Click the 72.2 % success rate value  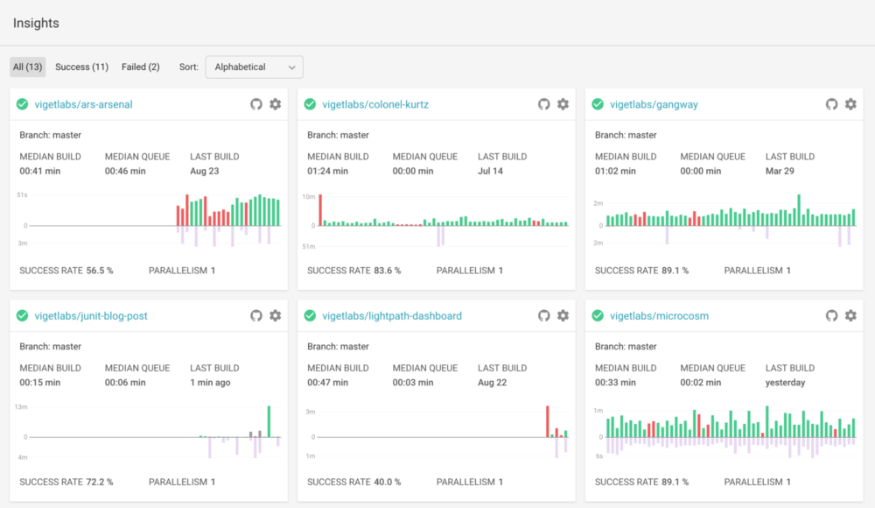click(x=100, y=482)
